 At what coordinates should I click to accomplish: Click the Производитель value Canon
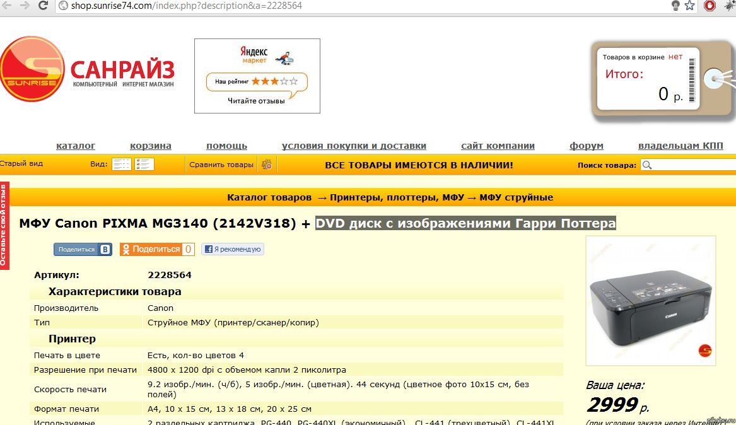[161, 308]
